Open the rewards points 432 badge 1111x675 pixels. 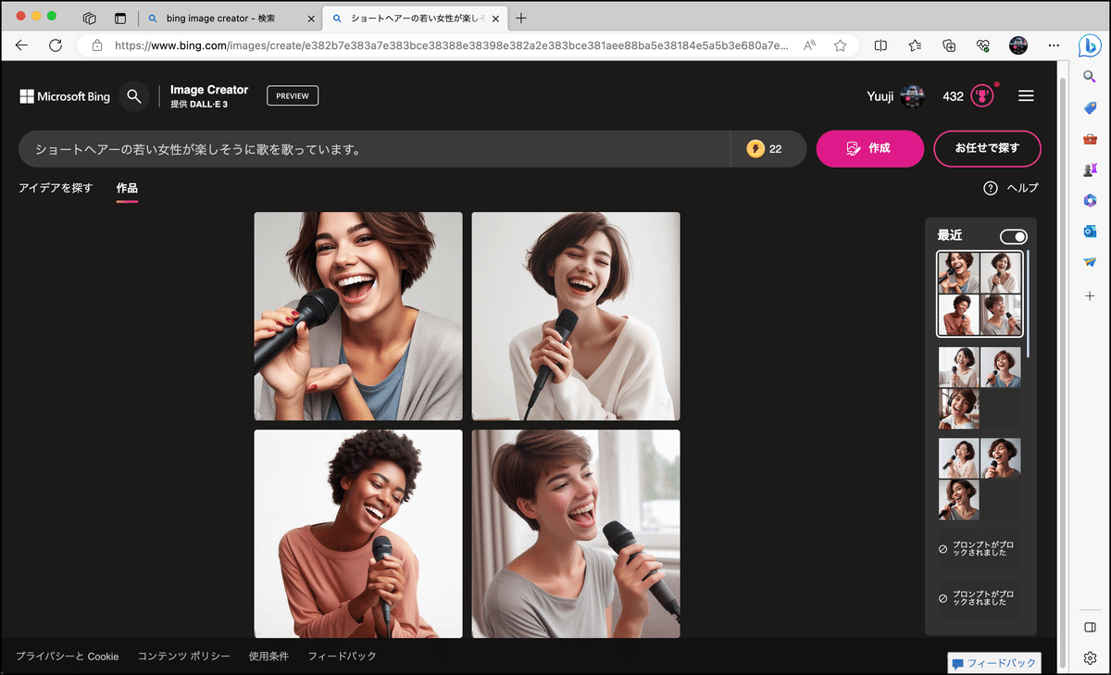point(969,95)
